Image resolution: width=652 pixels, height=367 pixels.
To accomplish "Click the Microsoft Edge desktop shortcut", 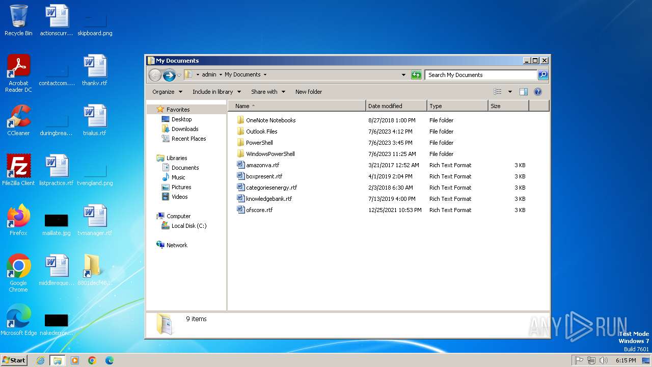I will 18,320.
